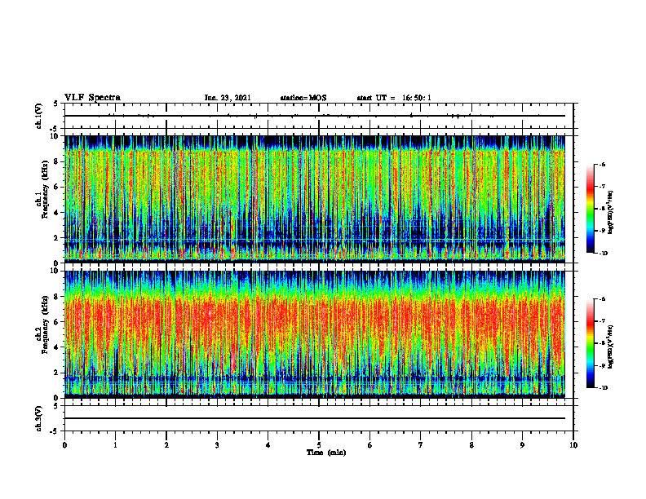Click inside the ch.2 spectrogram panel

[x=315, y=334]
